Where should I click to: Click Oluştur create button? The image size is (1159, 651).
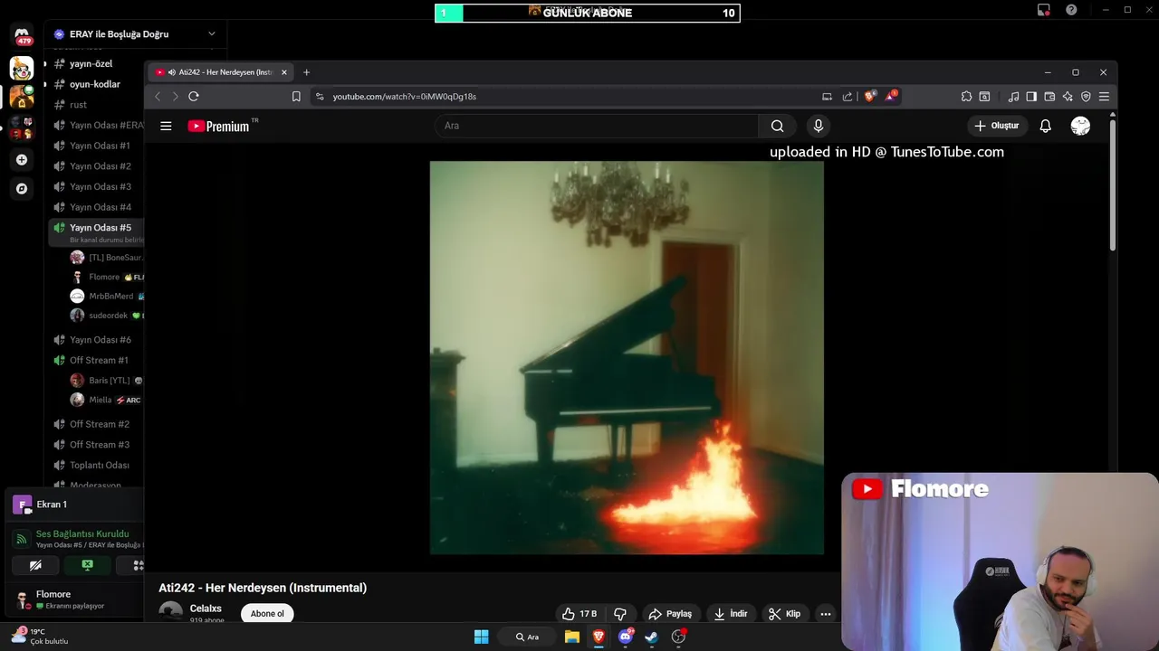click(x=997, y=126)
